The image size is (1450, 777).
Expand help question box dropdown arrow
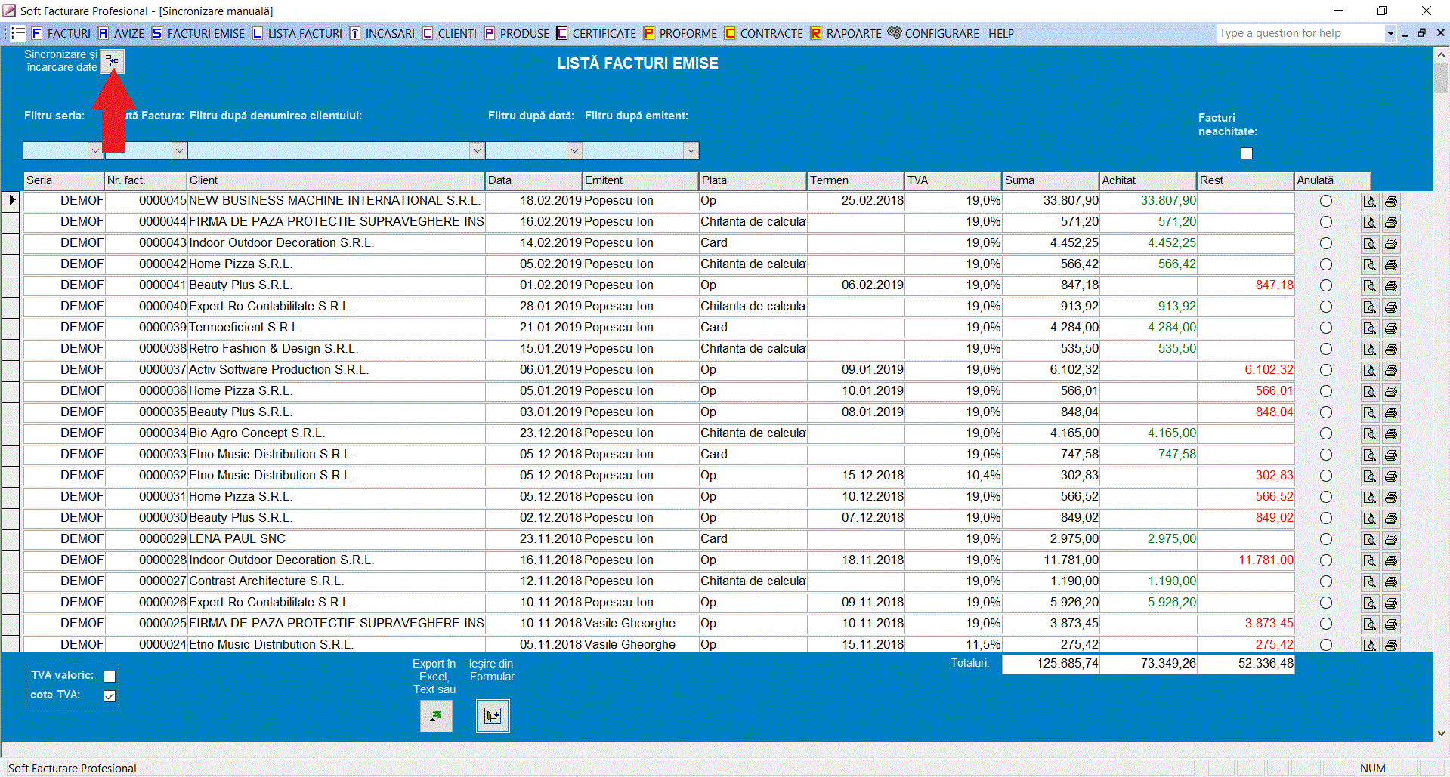click(x=1390, y=33)
